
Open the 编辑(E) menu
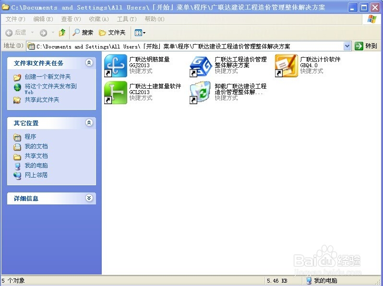click(43, 19)
